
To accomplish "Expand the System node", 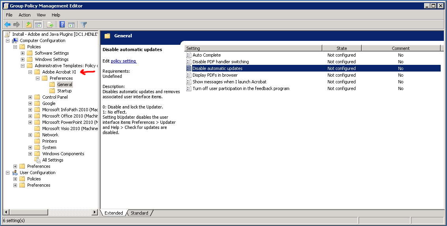I will pyautogui.click(x=30, y=147).
